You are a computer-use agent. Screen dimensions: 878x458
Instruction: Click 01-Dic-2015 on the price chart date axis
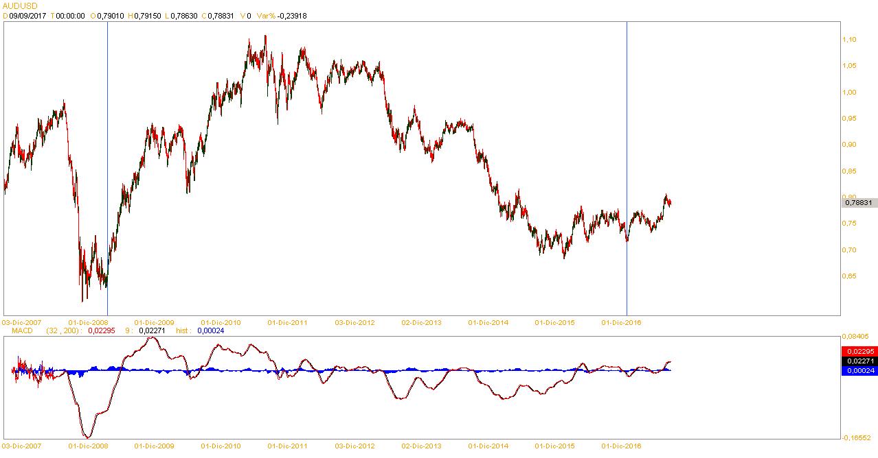pos(554,322)
